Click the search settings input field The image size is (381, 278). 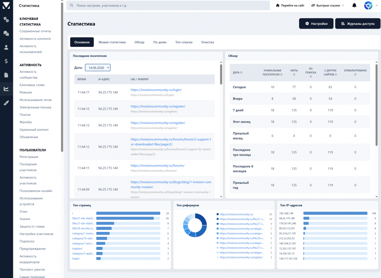[x=168, y=5]
